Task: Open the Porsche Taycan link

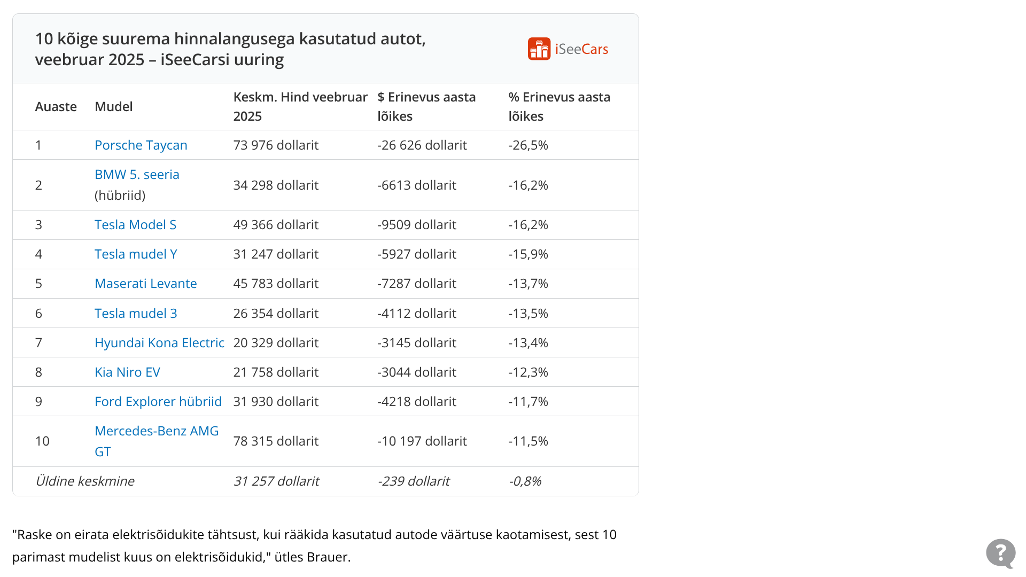Action: pyautogui.click(x=141, y=145)
